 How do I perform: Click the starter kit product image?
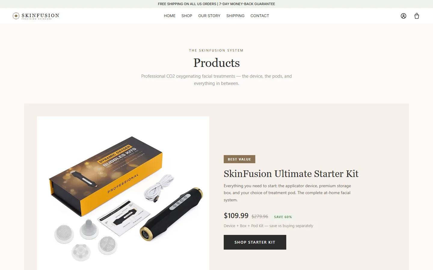tap(123, 193)
